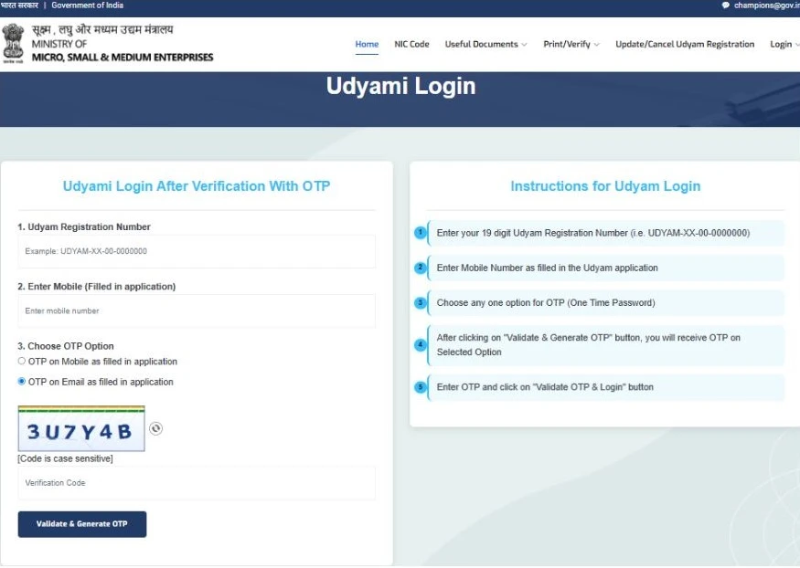
Task: Focus the Verification Code input field
Action: coord(197,483)
